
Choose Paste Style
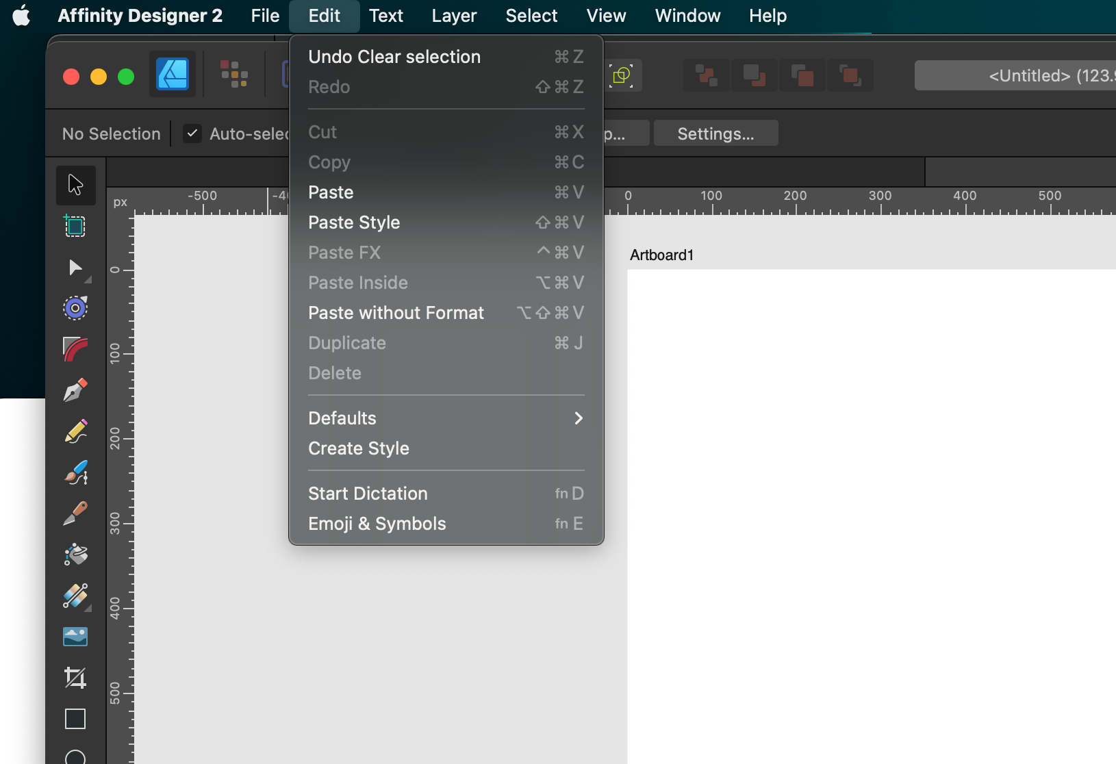tap(446, 222)
